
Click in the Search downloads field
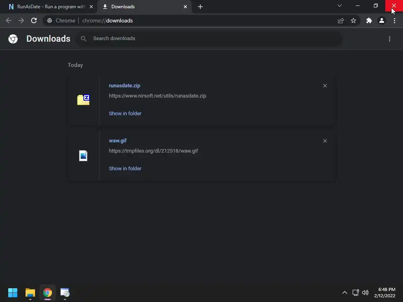(209, 39)
